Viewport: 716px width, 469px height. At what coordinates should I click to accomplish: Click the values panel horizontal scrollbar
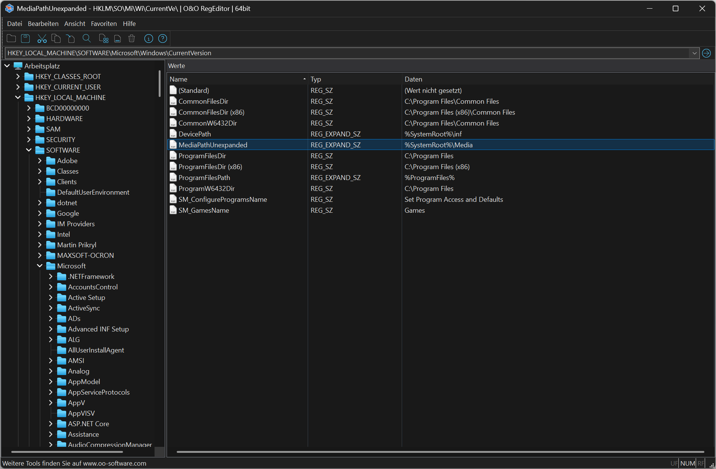(440, 452)
